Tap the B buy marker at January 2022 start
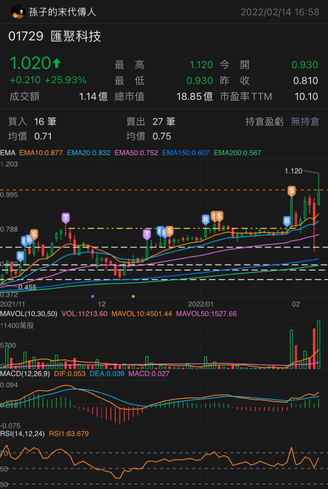 point(206,219)
